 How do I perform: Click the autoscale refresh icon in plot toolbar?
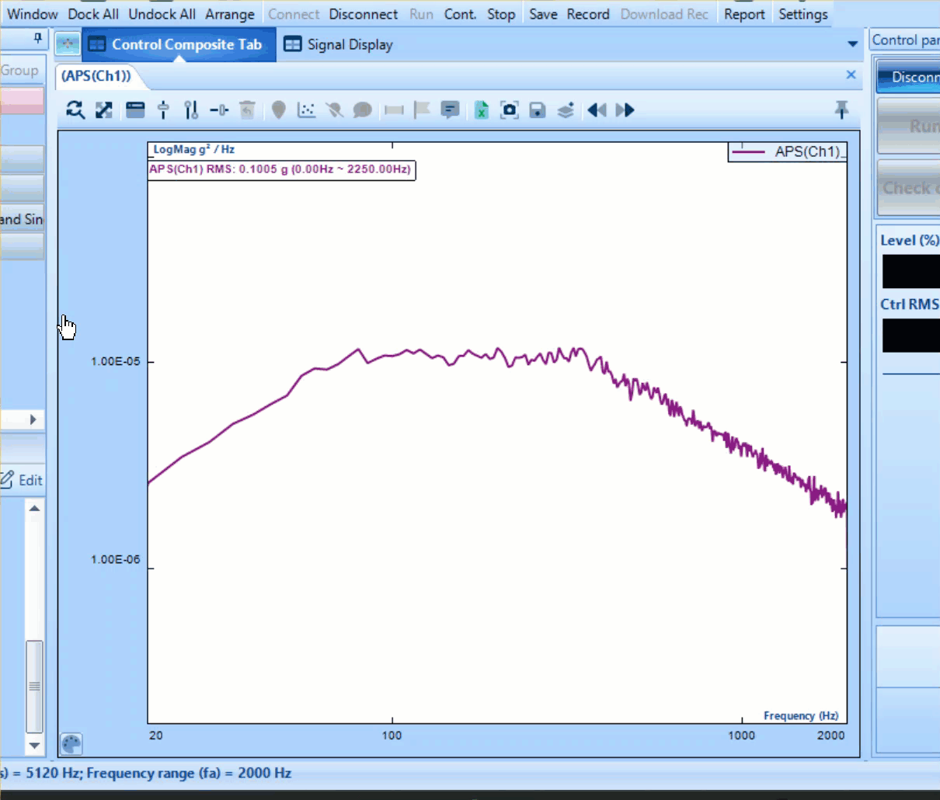point(75,110)
